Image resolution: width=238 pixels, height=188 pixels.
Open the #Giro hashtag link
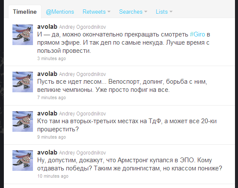coord(197,34)
